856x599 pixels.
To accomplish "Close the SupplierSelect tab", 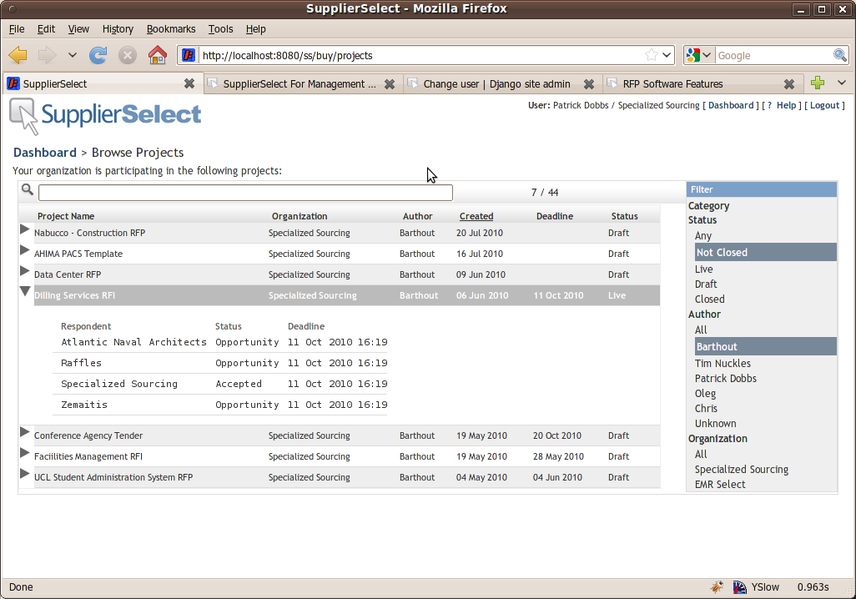I will (189, 83).
